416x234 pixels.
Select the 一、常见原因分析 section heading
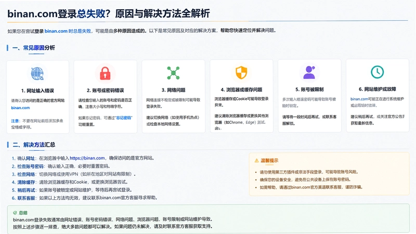click(x=34, y=48)
